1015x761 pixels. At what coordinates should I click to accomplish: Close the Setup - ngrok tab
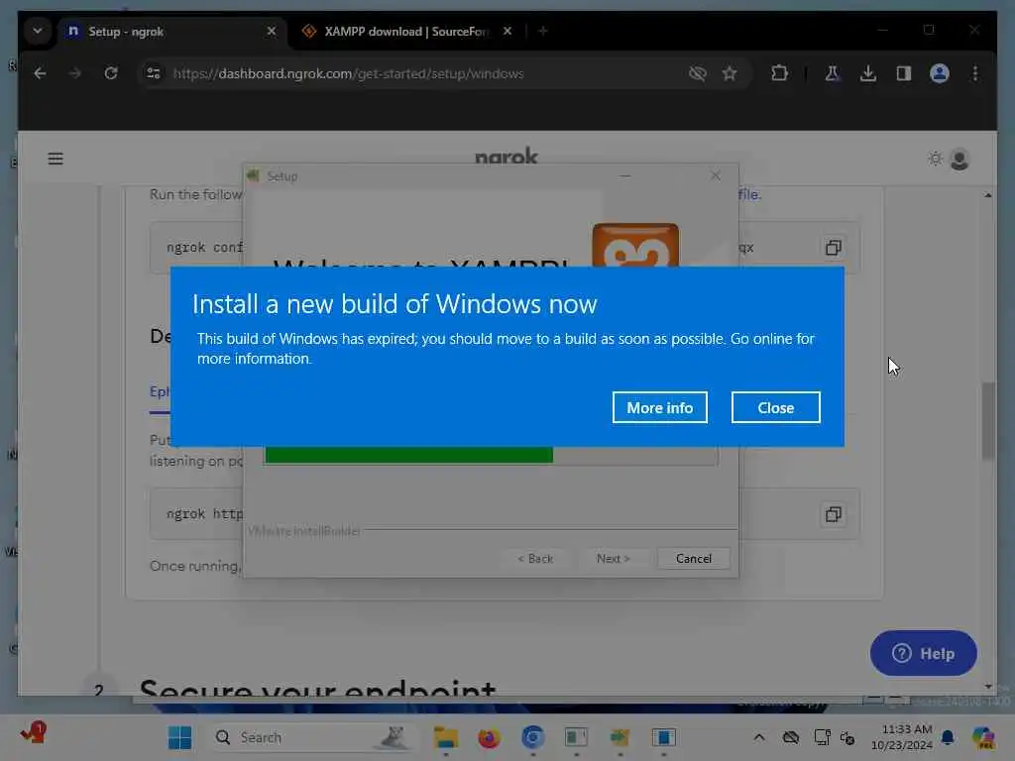(272, 31)
